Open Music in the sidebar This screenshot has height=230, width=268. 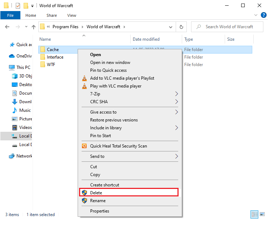pyautogui.click(x=21, y=110)
